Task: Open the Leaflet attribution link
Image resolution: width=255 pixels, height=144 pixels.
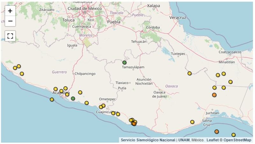Action: (x=213, y=140)
